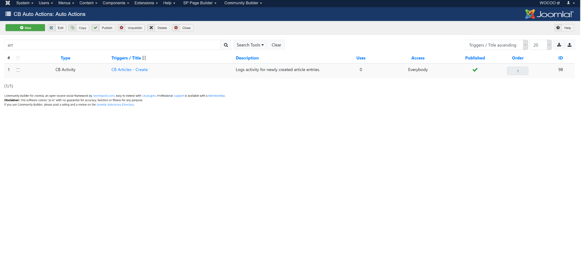Viewport: 581px width, 279px height.
Task: Open the Help menu in top bar
Action: click(169, 3)
